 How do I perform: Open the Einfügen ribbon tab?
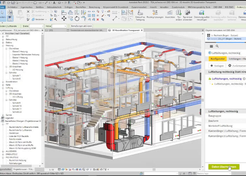point(69,7)
